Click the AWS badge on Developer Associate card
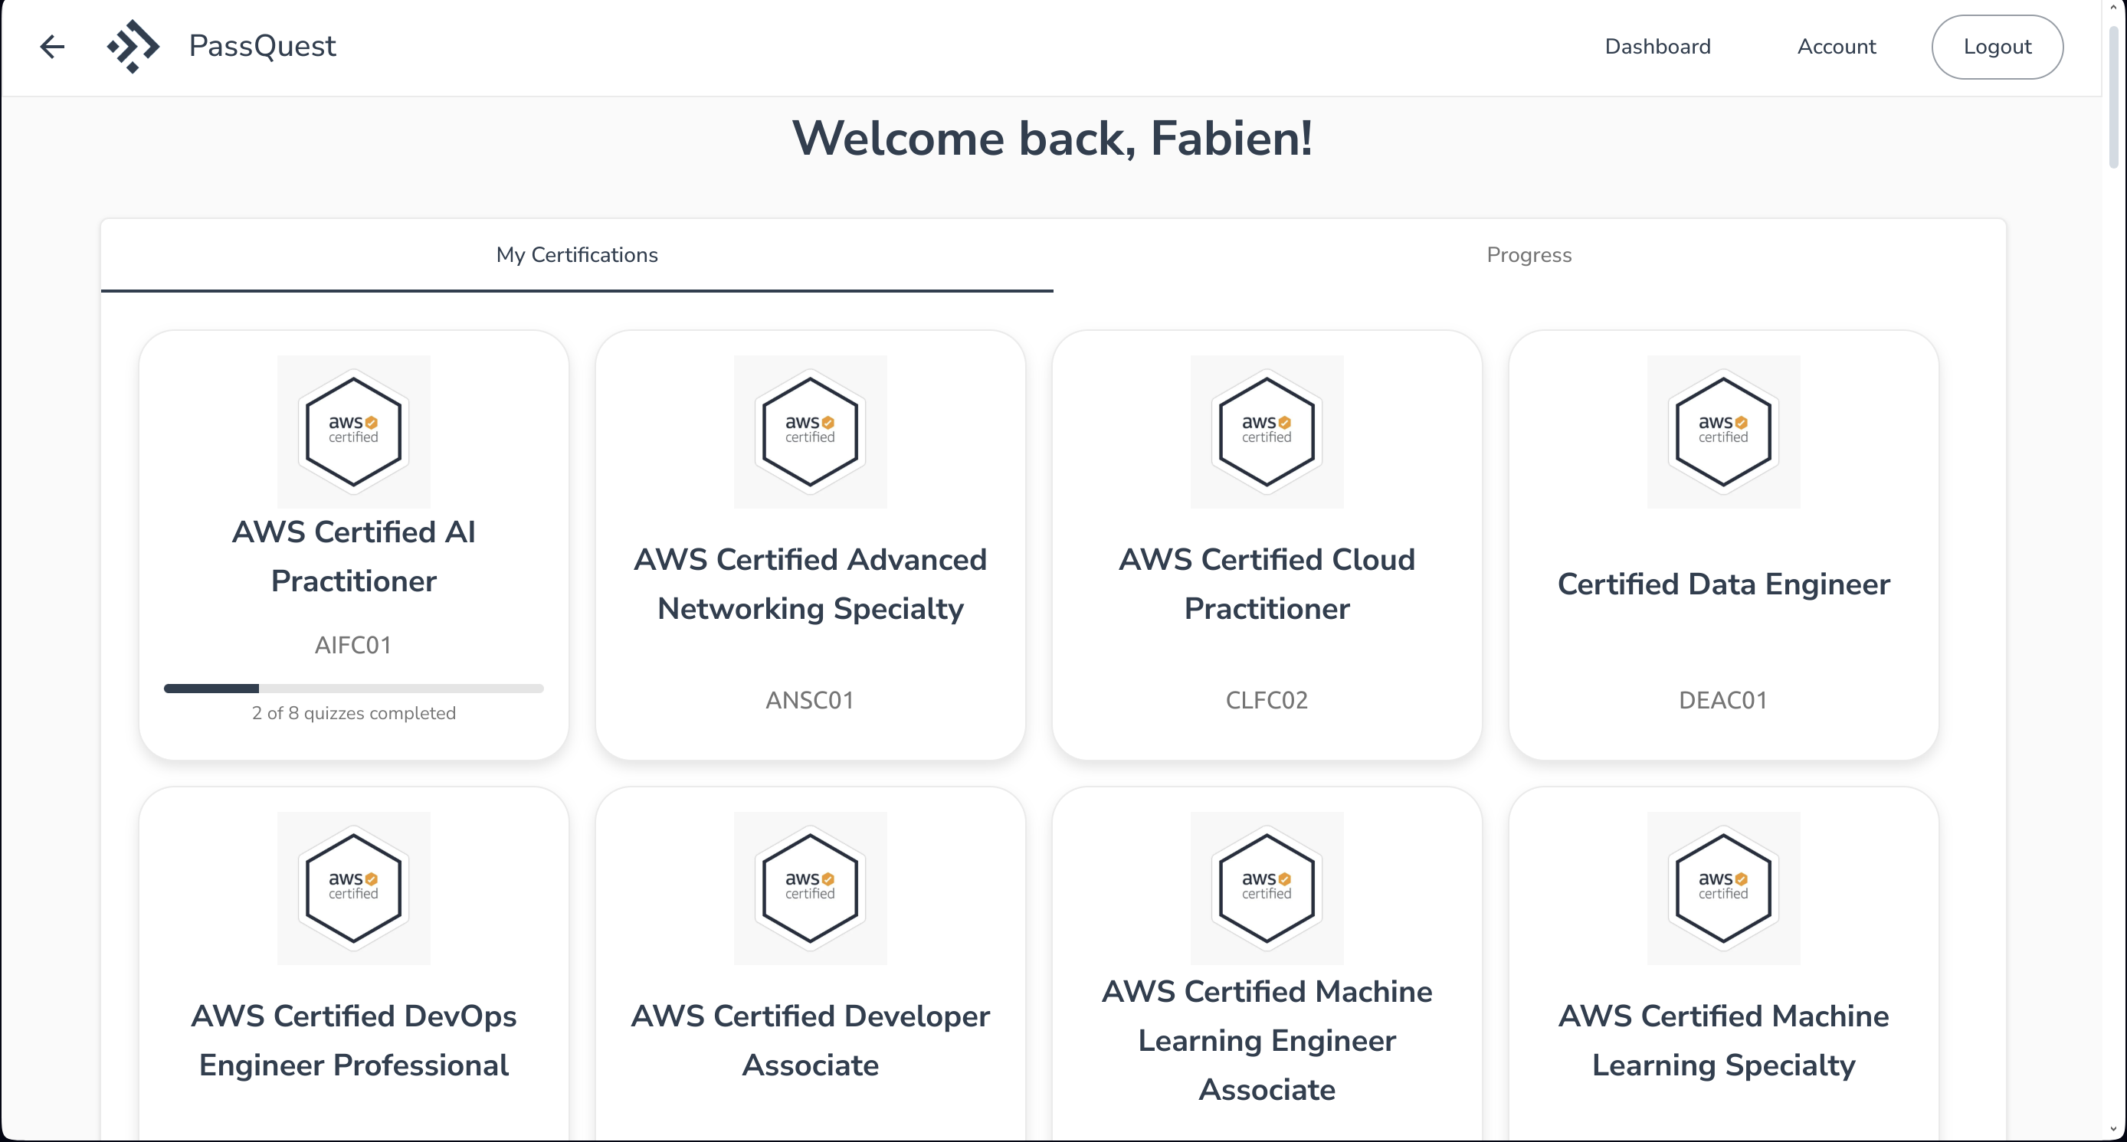This screenshot has height=1142, width=2127. coord(810,888)
